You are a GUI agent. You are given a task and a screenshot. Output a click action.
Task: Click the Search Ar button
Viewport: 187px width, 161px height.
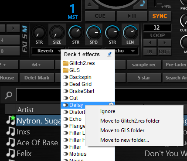[x=175, y=78]
